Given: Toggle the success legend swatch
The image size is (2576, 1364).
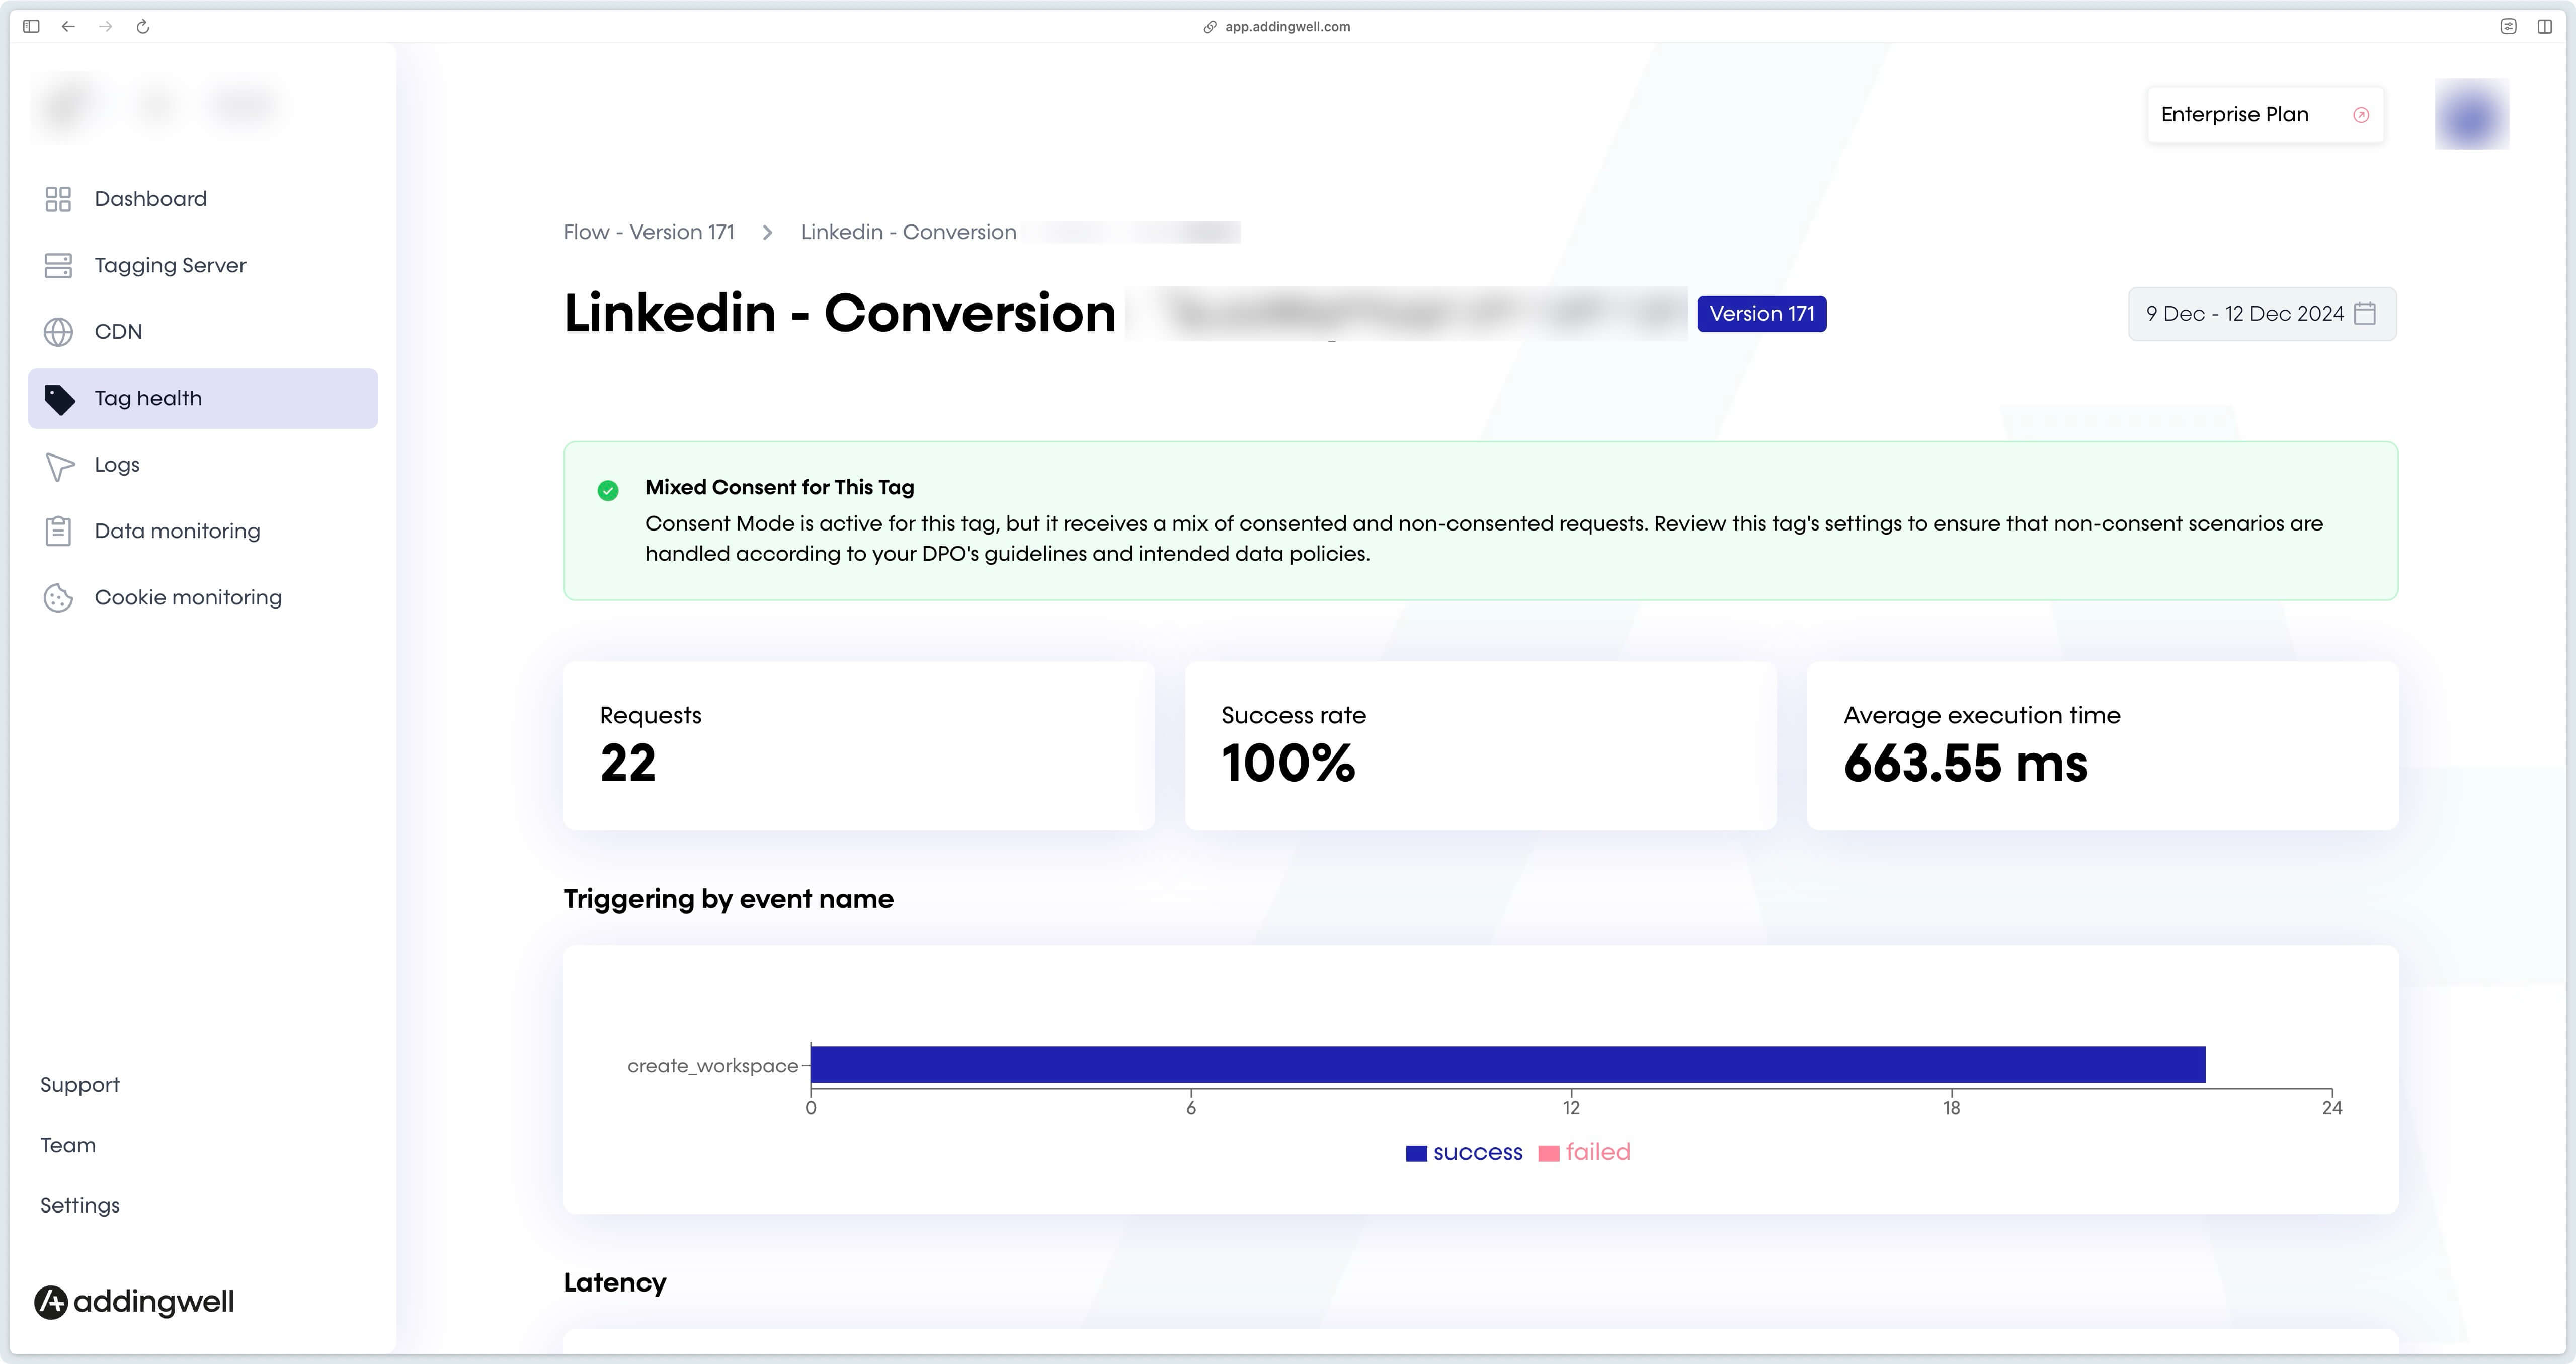Looking at the screenshot, I should point(1416,1154).
